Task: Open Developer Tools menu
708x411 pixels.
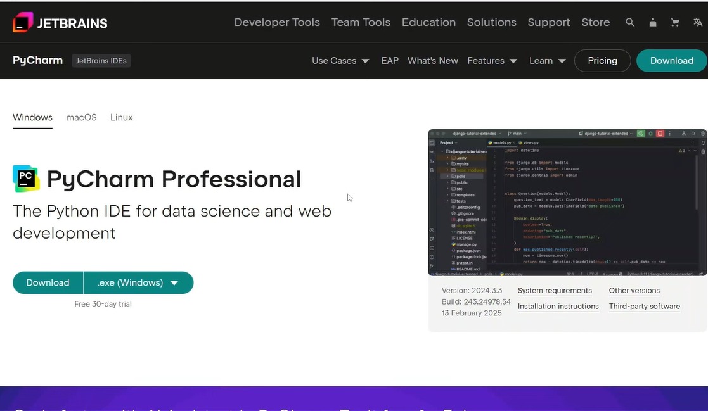Action: click(x=277, y=23)
